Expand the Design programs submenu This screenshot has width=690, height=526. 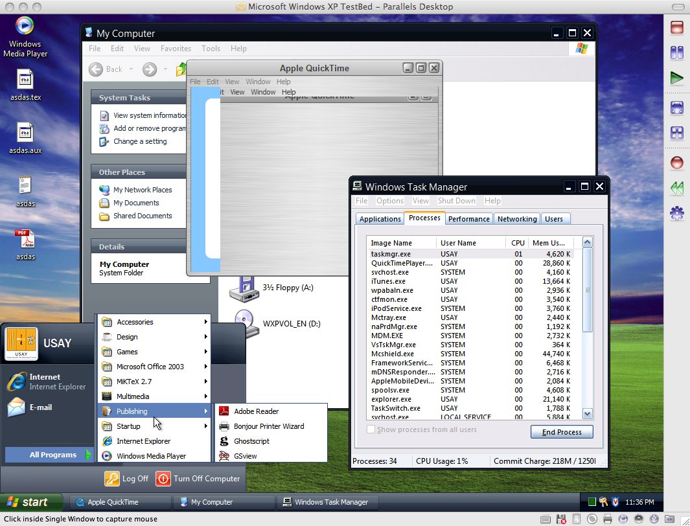pos(154,337)
